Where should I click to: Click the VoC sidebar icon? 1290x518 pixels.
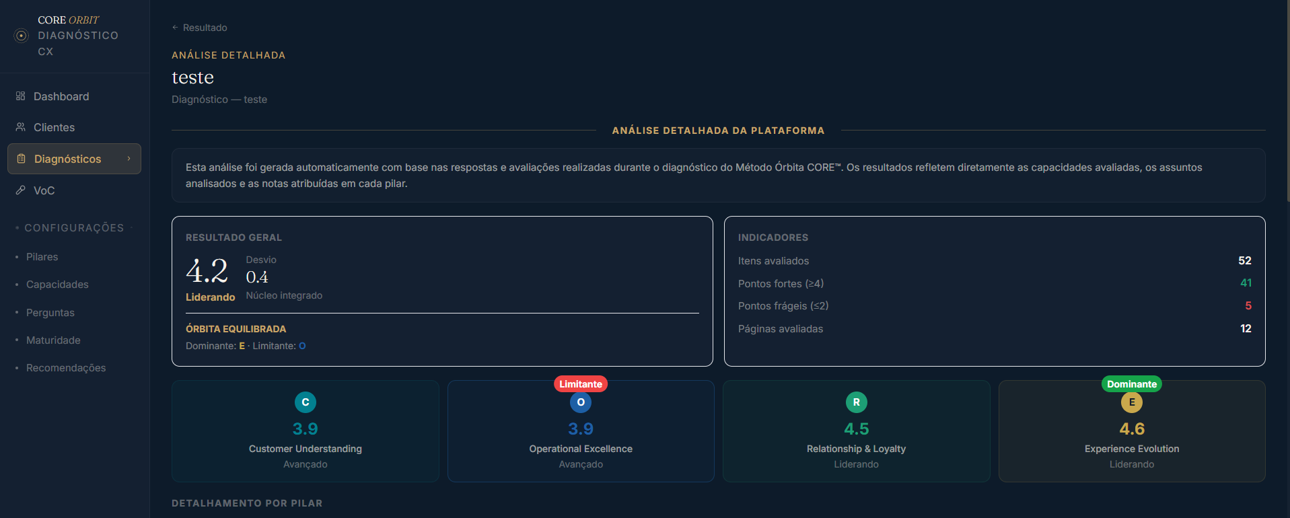click(x=20, y=190)
